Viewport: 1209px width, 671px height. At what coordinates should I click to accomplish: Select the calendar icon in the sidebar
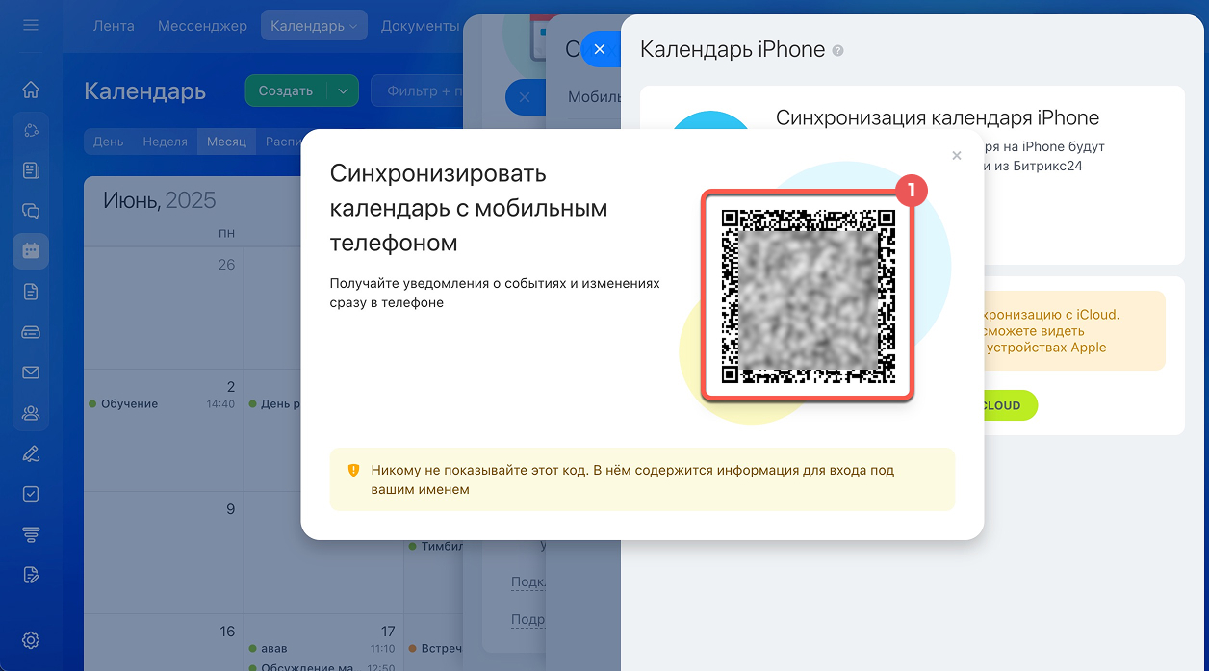coord(31,250)
